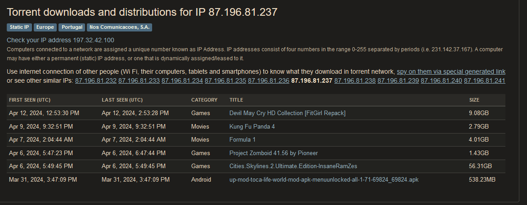The image size is (527, 205).
Task: Click the SIZE column header
Action: coord(474,100)
